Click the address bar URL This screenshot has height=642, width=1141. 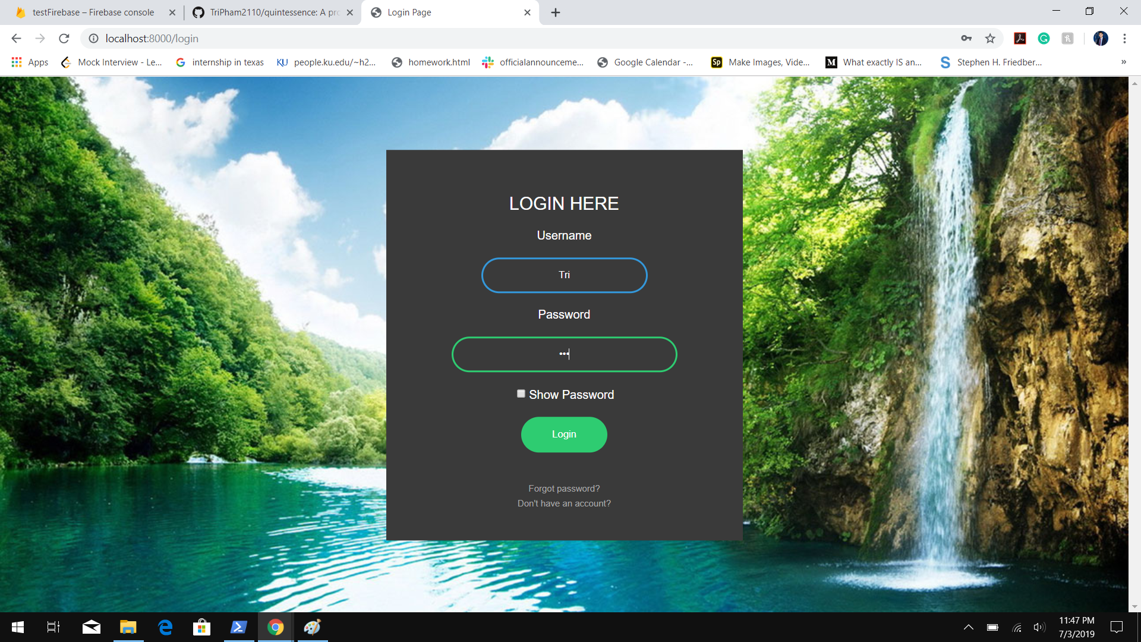[x=152, y=39]
